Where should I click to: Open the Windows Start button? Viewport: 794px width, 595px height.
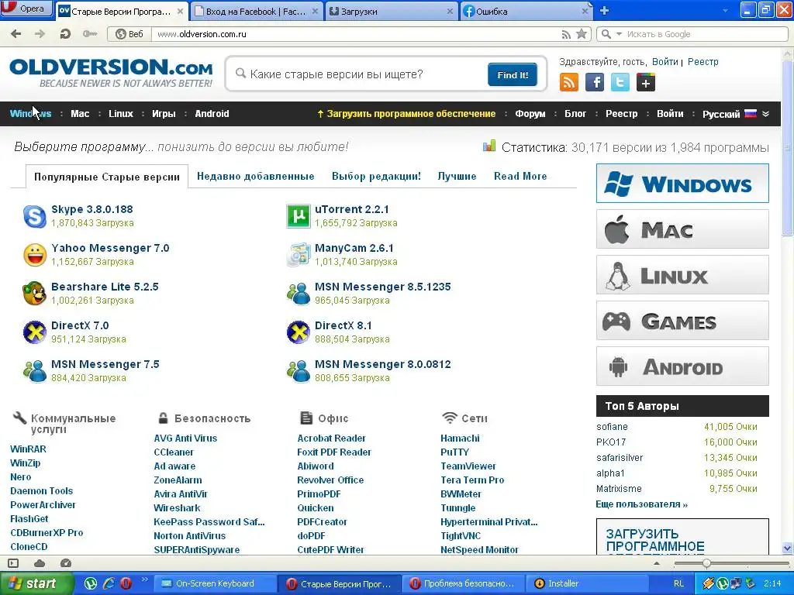pos(36,583)
